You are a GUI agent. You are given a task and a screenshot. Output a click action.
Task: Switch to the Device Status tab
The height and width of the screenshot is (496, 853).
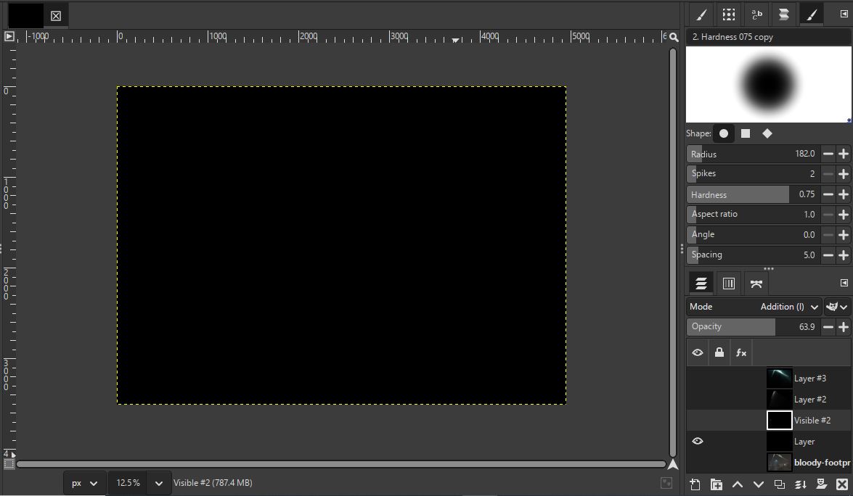click(x=729, y=15)
